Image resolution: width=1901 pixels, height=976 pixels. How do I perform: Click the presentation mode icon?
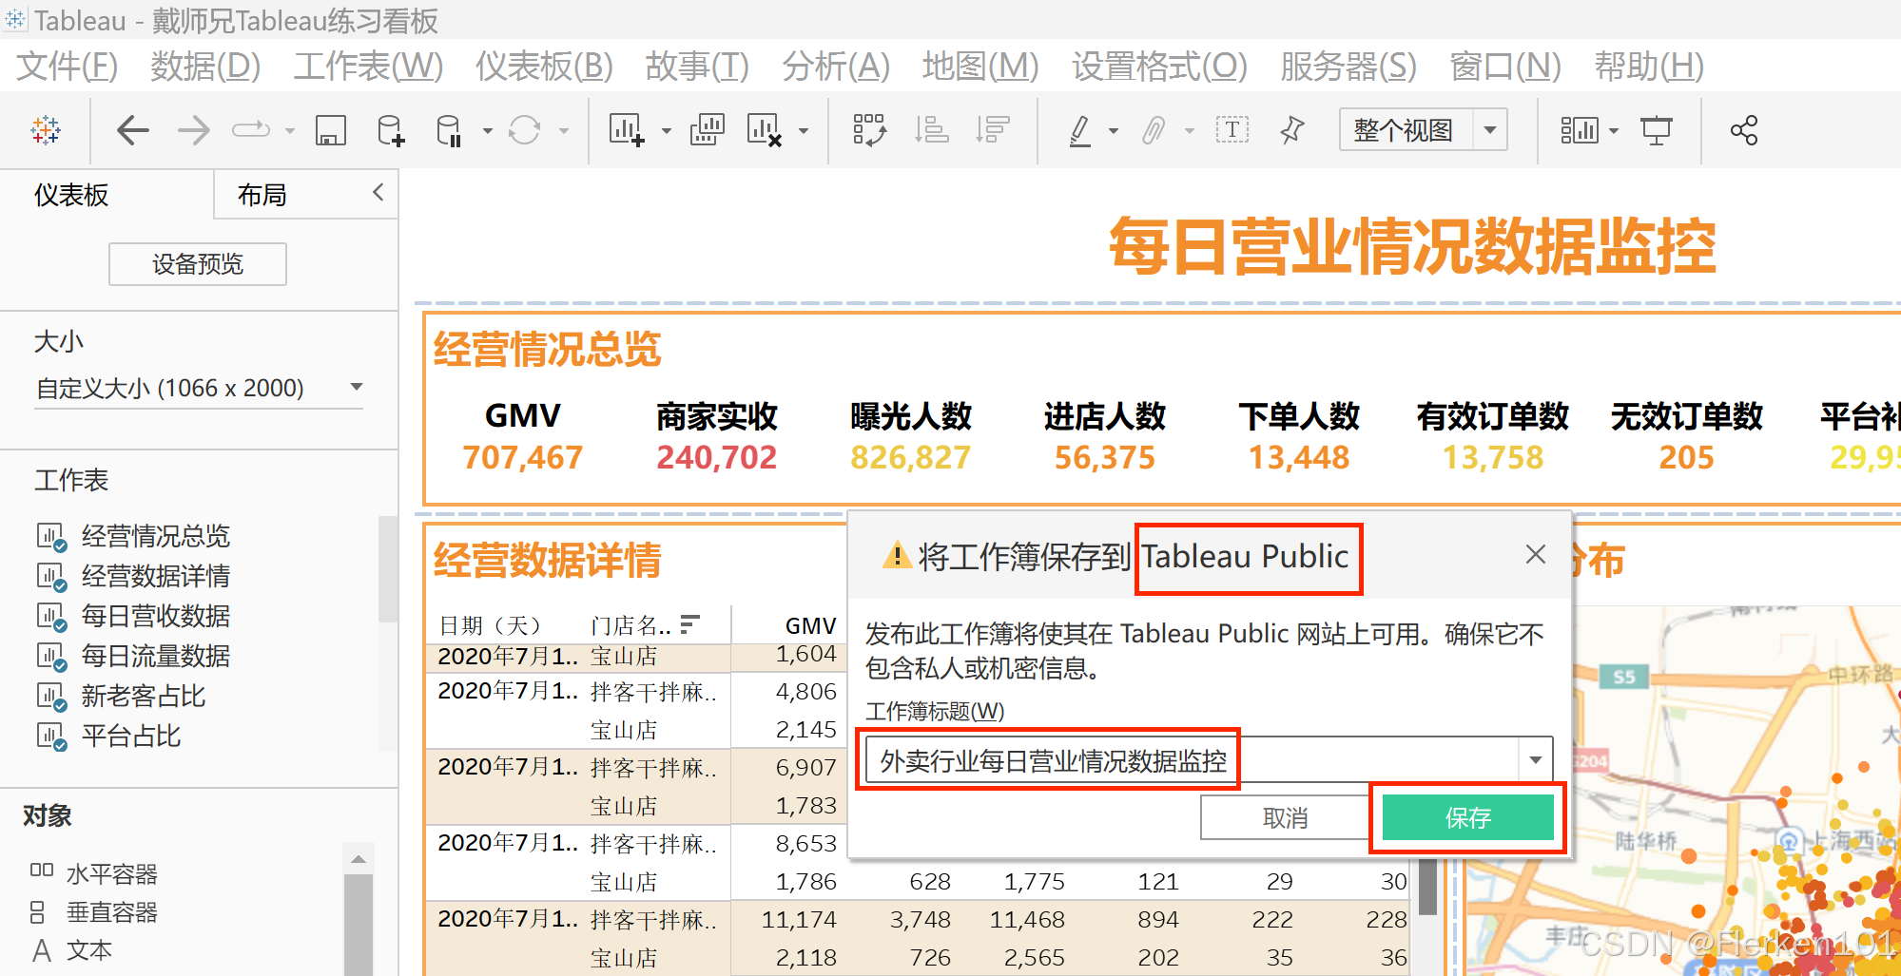click(1656, 130)
